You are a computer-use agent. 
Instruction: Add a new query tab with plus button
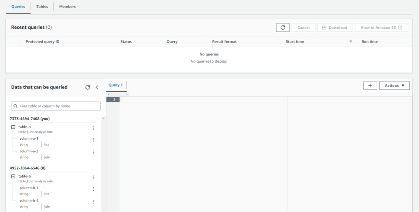(x=370, y=86)
